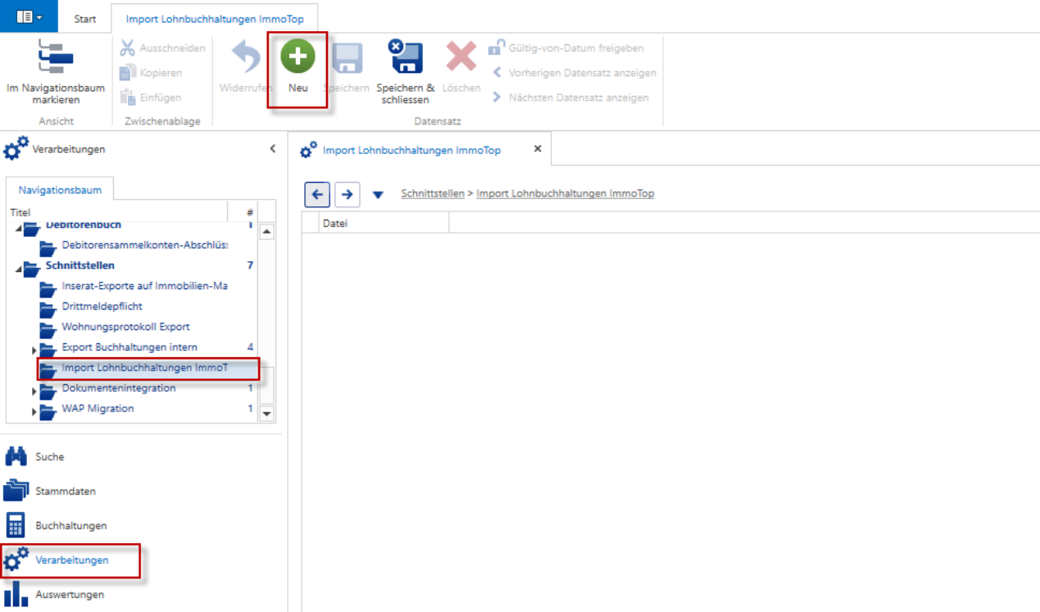
Task: Select Ausschneiden scissors command
Action: coord(163,48)
